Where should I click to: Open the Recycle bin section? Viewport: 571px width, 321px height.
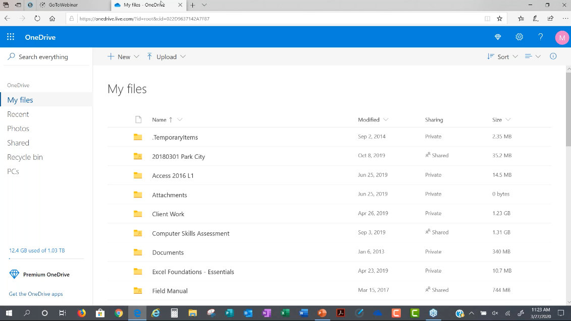25,157
